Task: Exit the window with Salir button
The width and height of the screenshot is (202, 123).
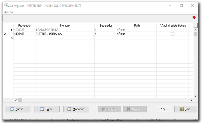Action: click(185, 109)
